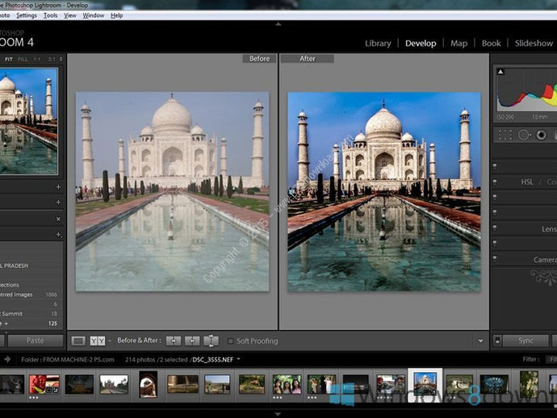Viewport: 557px width, 418px height.
Task: Toggle the Lens panel on/off switch
Action: click(x=495, y=228)
